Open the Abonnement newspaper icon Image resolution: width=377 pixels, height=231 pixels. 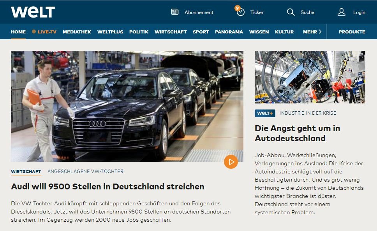pos(175,12)
